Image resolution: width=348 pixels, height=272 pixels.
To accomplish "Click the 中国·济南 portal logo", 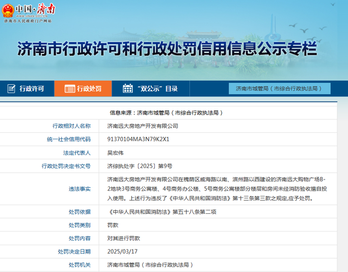I will 29,10.
